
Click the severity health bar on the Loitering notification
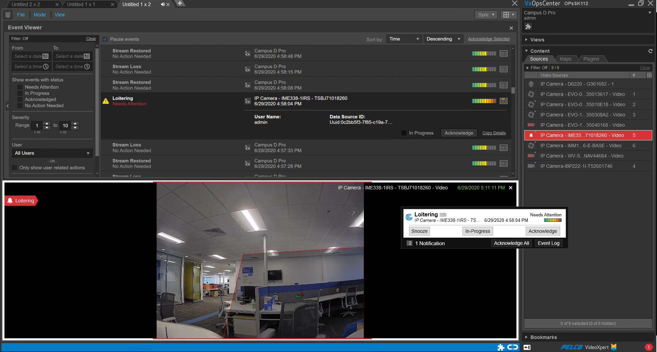pos(552,221)
